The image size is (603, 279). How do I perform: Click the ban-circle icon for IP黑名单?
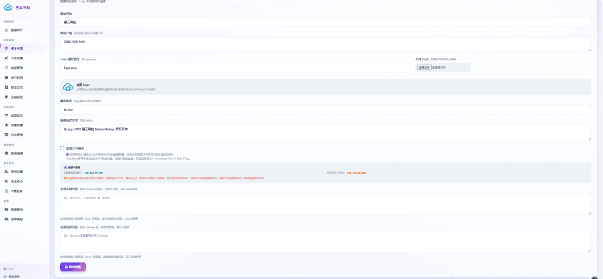click(6, 191)
